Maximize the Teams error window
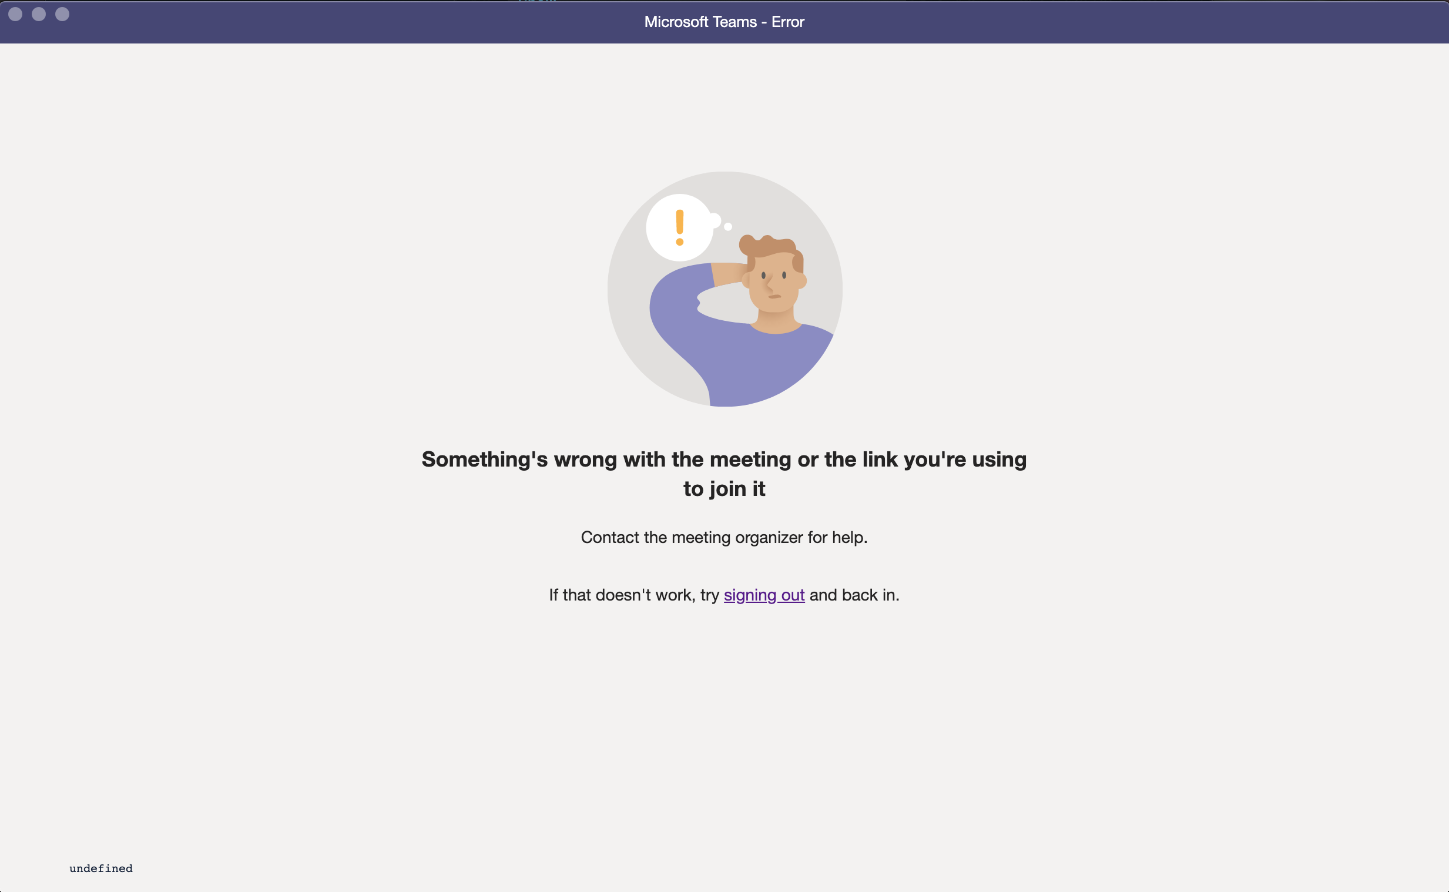This screenshot has height=892, width=1449. tap(62, 14)
